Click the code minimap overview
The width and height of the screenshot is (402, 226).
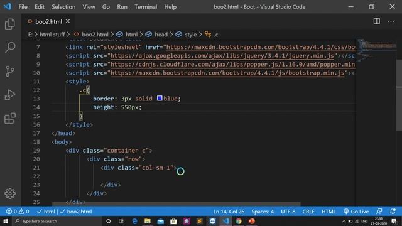[x=376, y=51]
